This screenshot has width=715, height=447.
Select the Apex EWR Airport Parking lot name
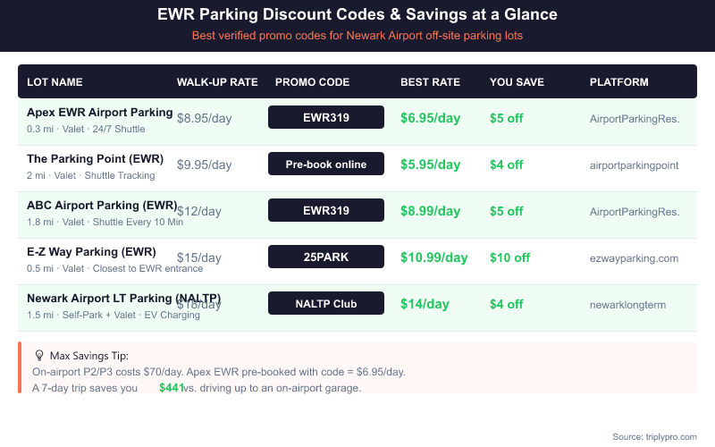[x=99, y=113]
